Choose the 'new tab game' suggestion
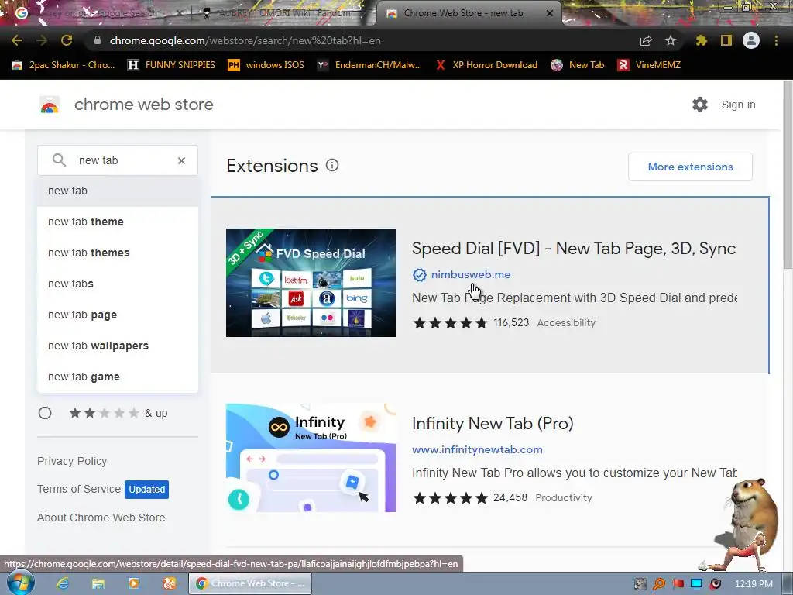Image resolution: width=793 pixels, height=595 pixels. 118,377
